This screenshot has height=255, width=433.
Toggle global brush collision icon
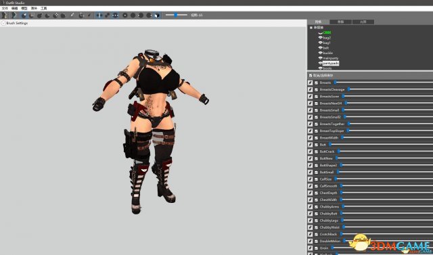coord(115,15)
